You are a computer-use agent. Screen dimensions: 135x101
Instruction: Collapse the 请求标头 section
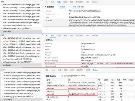(45, 40)
